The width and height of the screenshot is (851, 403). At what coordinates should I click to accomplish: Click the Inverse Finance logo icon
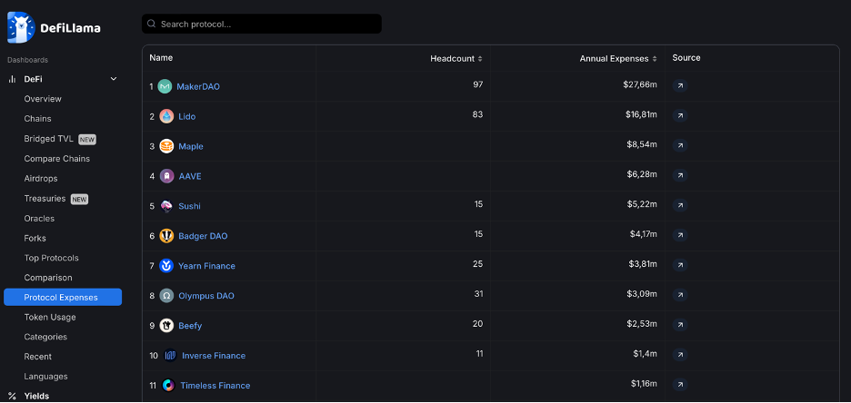170,356
